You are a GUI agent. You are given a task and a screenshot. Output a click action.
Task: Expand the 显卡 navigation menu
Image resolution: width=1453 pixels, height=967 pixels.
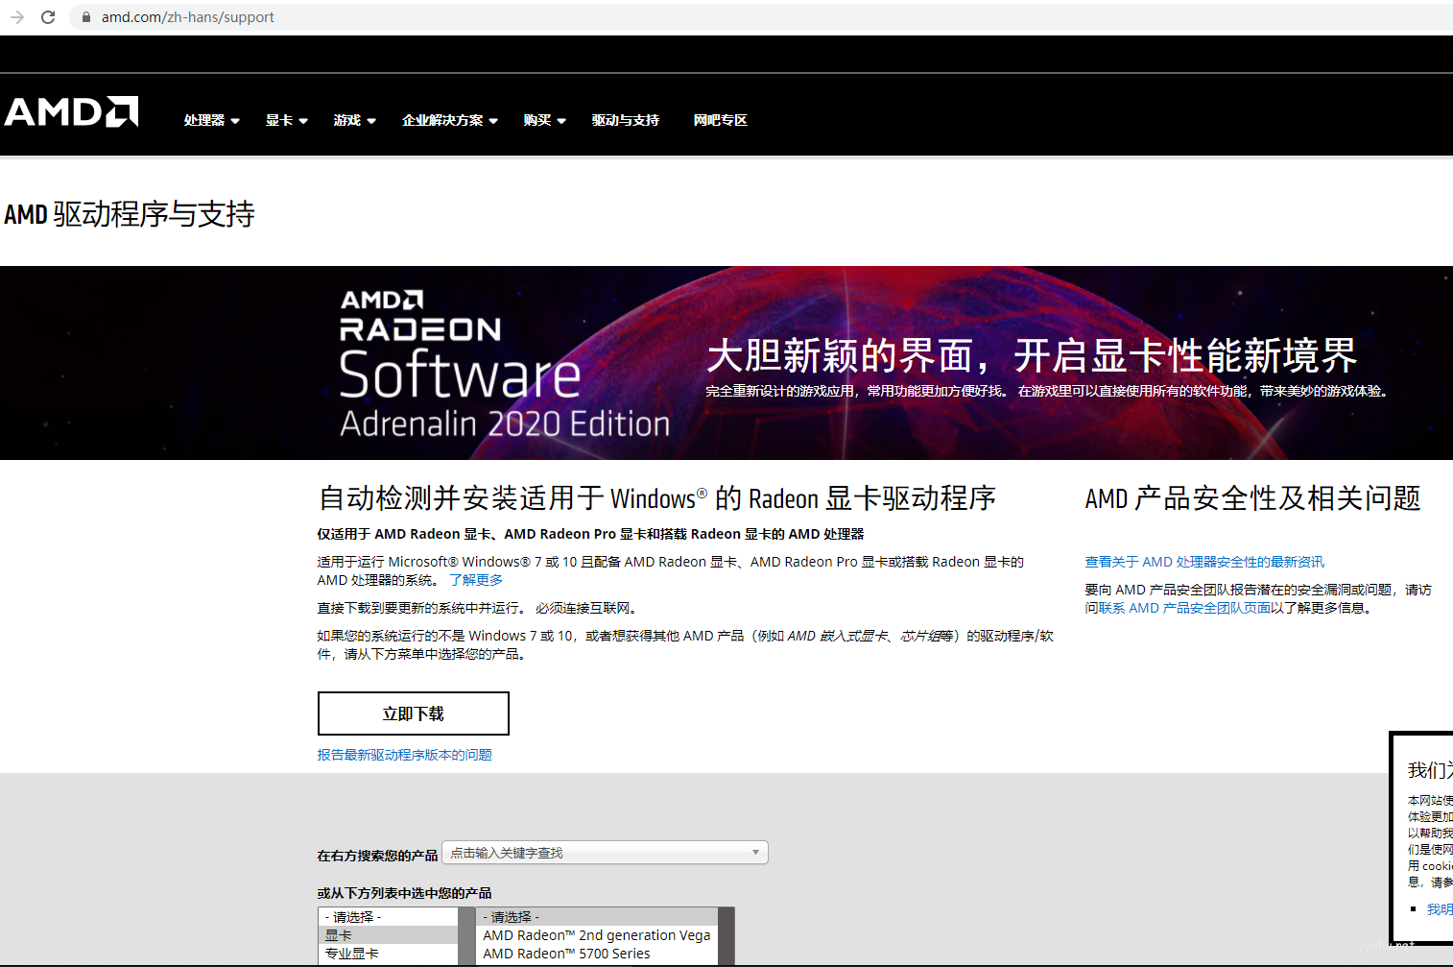pyautogui.click(x=286, y=120)
